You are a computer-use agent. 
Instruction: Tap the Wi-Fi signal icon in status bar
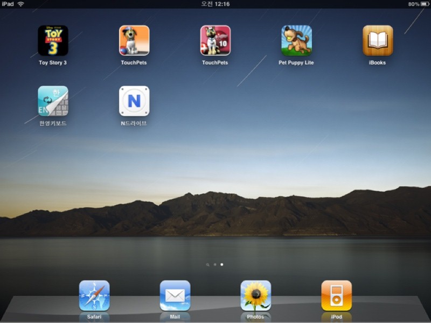point(21,4)
